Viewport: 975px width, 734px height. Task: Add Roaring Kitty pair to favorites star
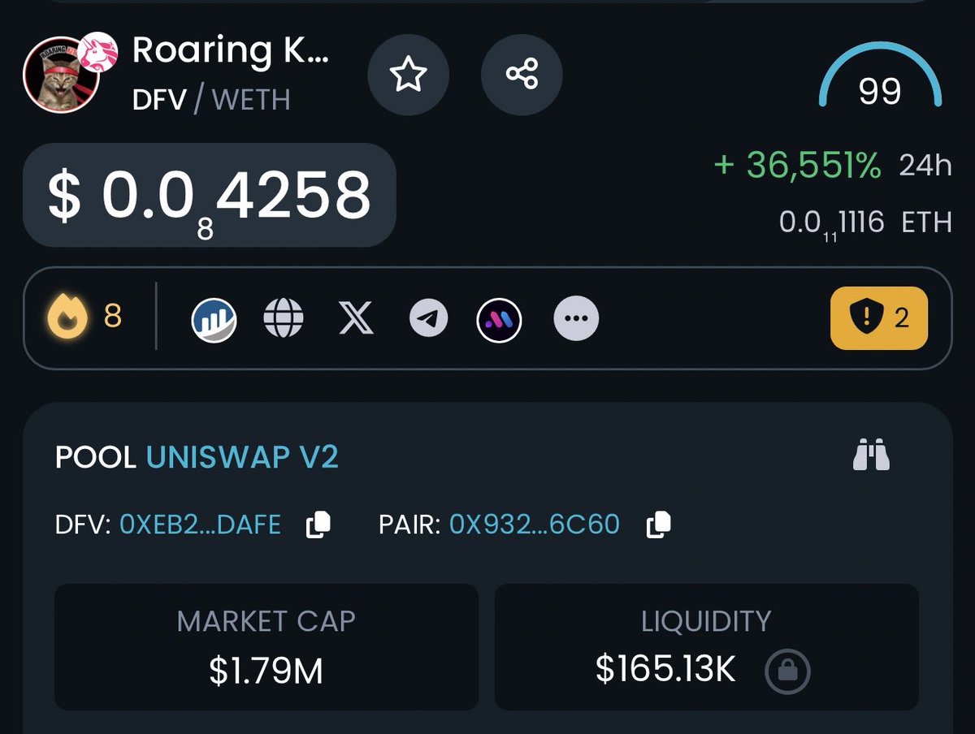pyautogui.click(x=408, y=75)
